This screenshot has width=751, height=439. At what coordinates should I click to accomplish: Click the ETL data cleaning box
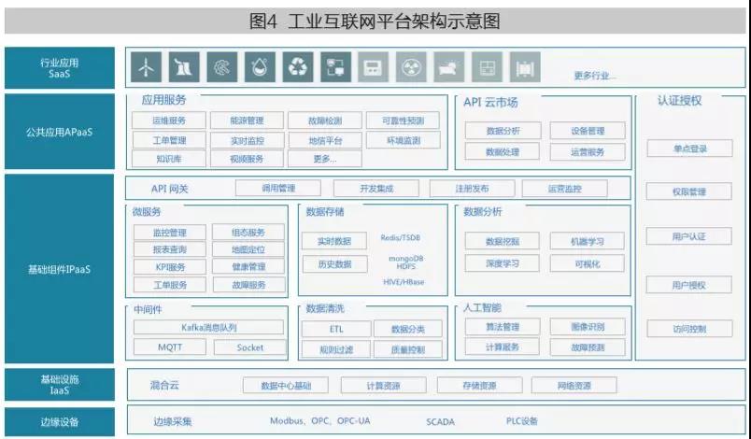tap(336, 329)
